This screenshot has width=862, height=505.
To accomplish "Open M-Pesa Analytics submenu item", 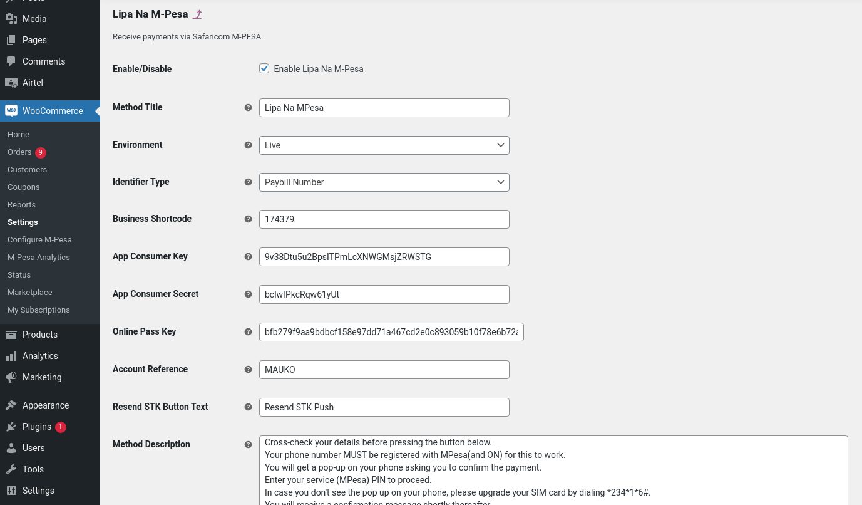I will tap(39, 258).
